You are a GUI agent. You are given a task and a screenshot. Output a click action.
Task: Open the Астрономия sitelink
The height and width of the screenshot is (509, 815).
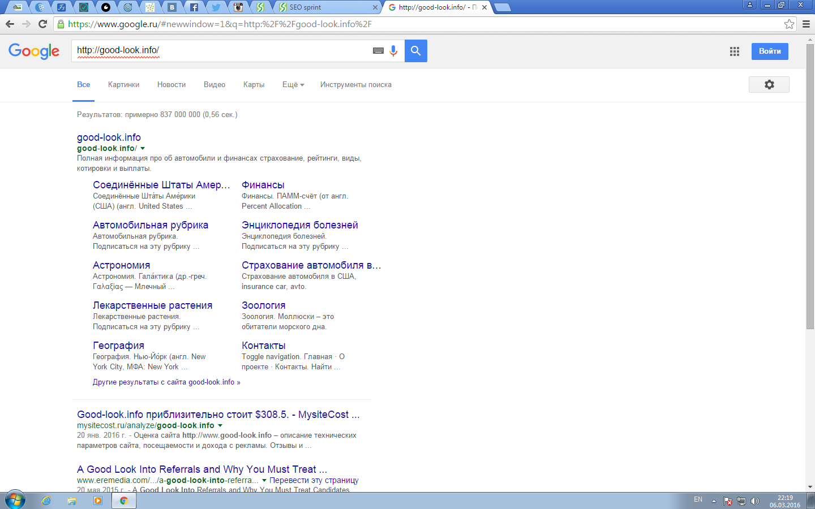pos(122,265)
